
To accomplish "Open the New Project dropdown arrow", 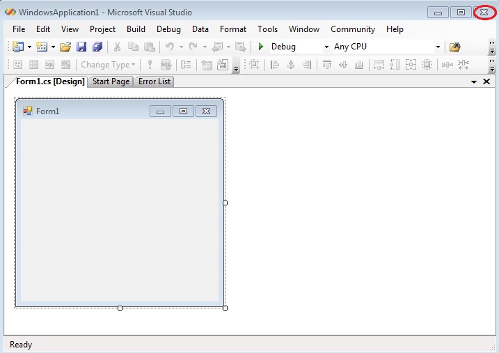I will tap(30, 47).
